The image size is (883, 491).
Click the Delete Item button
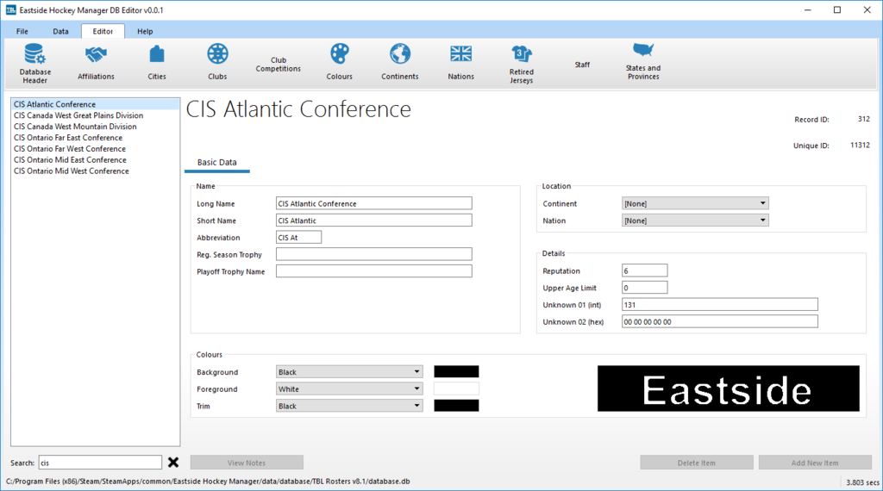697,463
